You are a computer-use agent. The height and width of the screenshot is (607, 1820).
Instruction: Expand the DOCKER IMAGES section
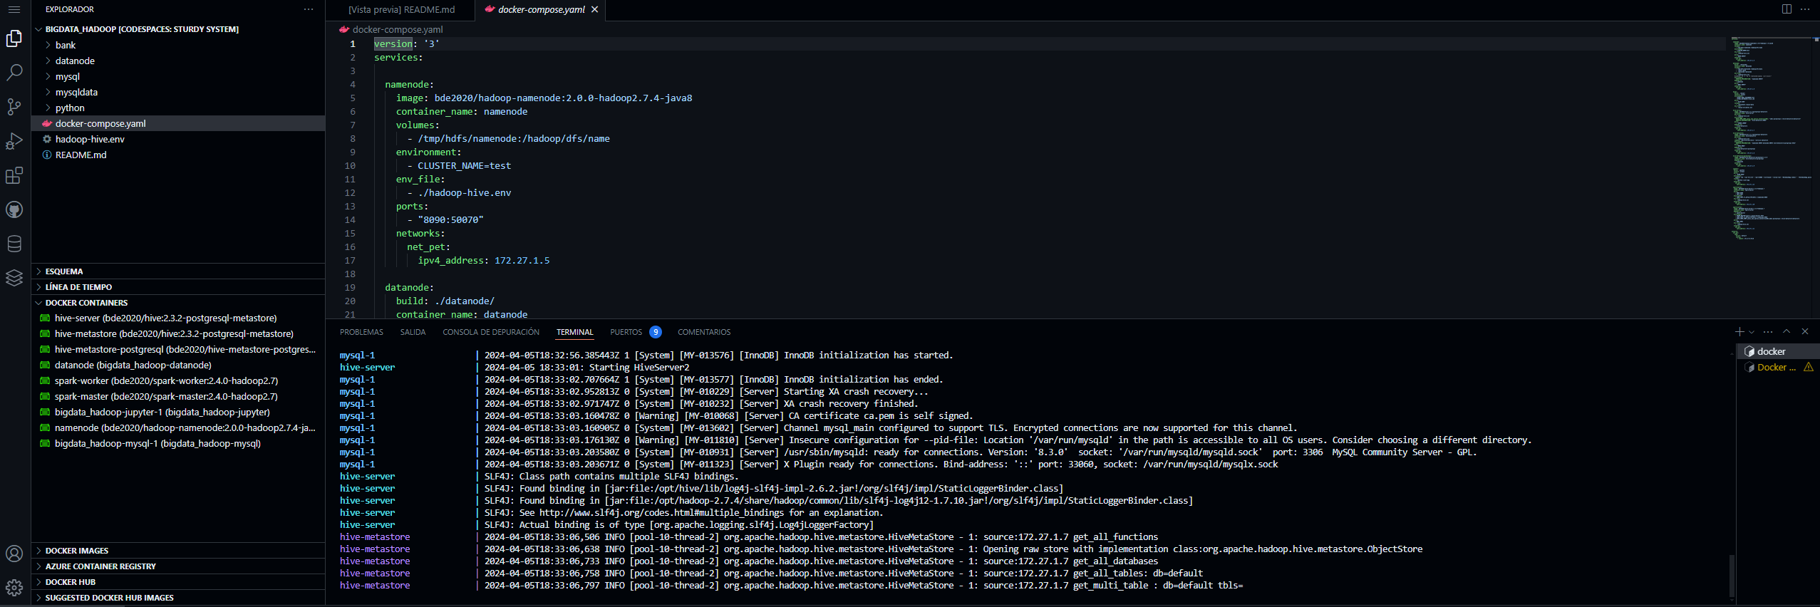click(77, 551)
